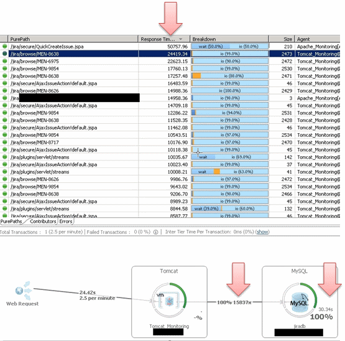The width and height of the screenshot is (345, 341).
Task: Click the Tomcat_Monitoring label under Tomcat node
Action: (x=169, y=326)
